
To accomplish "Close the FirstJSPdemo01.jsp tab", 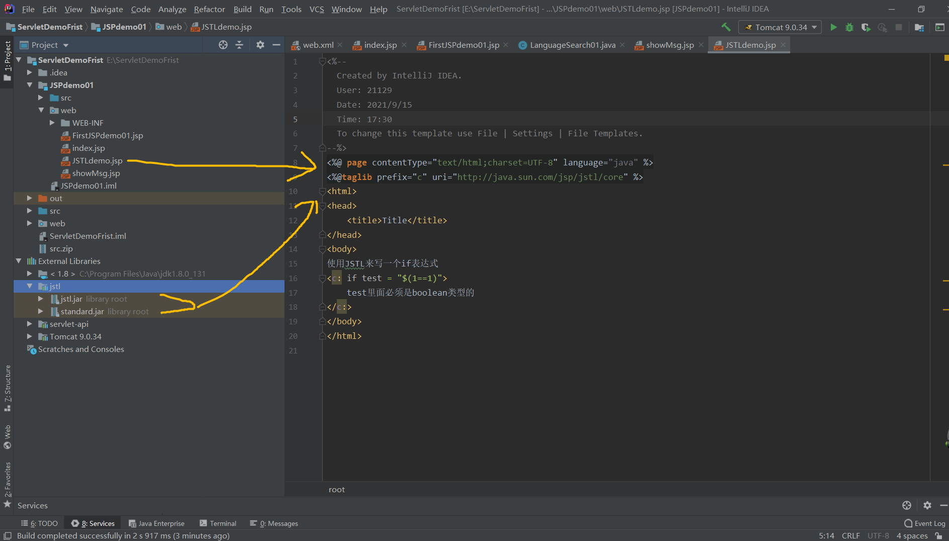I will point(506,45).
